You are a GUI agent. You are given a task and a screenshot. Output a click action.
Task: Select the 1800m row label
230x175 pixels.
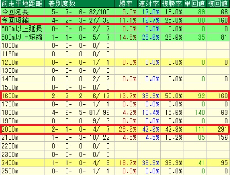10,113
